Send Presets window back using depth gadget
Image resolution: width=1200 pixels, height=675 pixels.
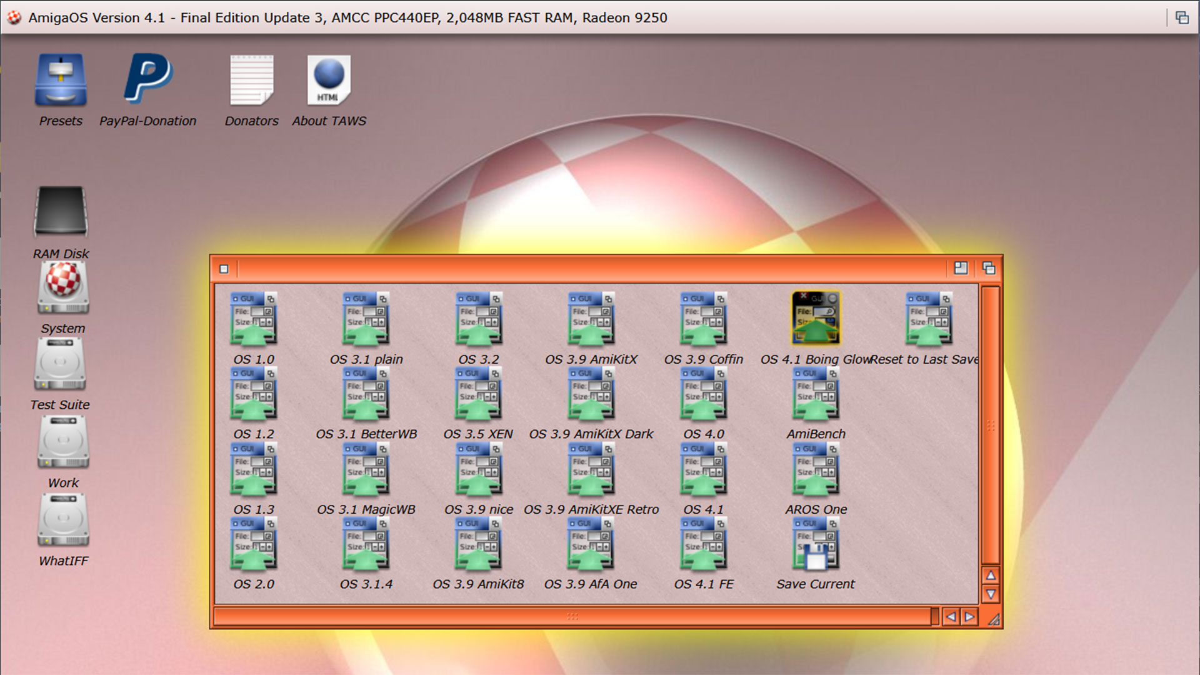pyautogui.click(x=989, y=268)
